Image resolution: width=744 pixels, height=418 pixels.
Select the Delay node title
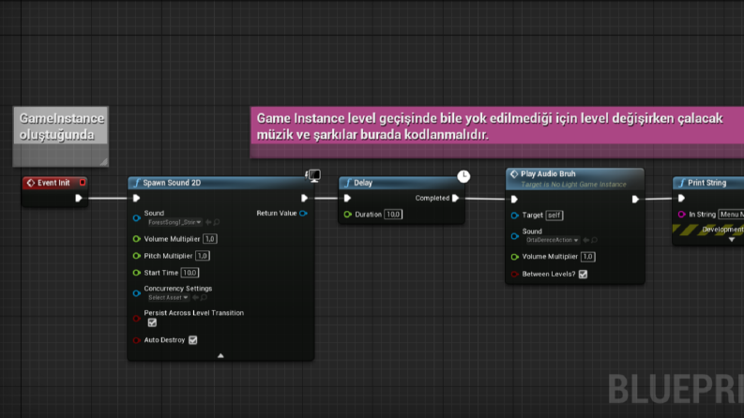(363, 183)
